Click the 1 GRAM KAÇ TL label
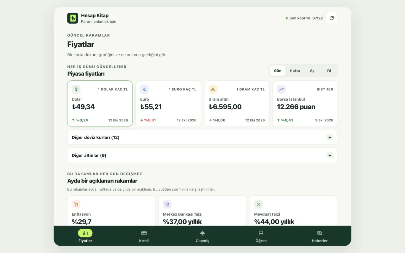405x253 pixels. click(x=251, y=89)
